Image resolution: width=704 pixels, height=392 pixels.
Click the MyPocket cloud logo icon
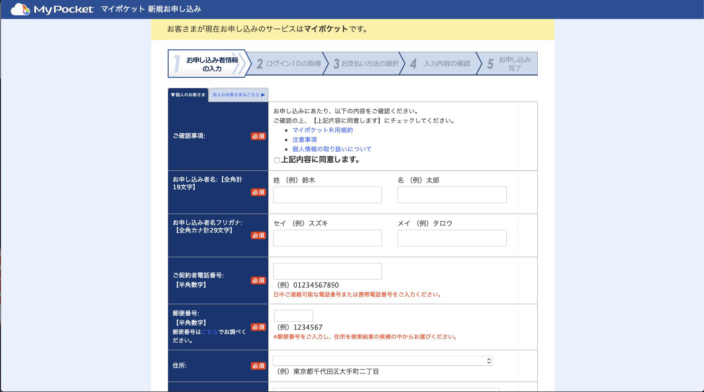click(x=20, y=9)
